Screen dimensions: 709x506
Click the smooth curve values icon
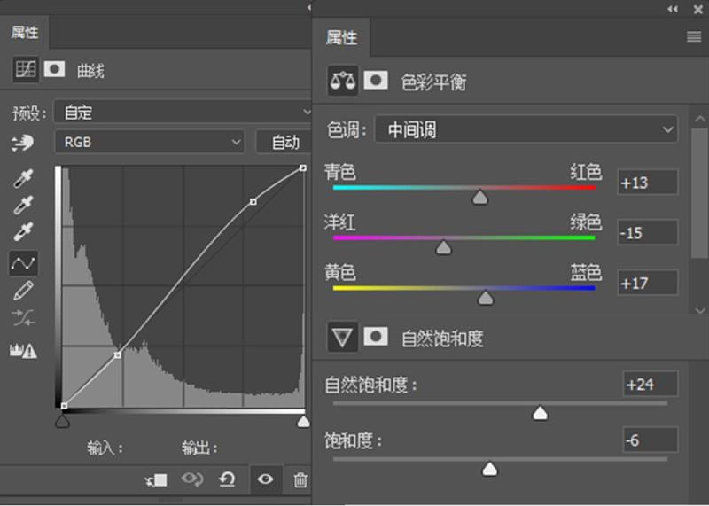click(x=23, y=317)
